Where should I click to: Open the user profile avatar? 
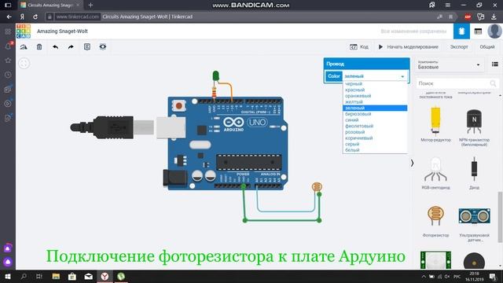coord(494,31)
